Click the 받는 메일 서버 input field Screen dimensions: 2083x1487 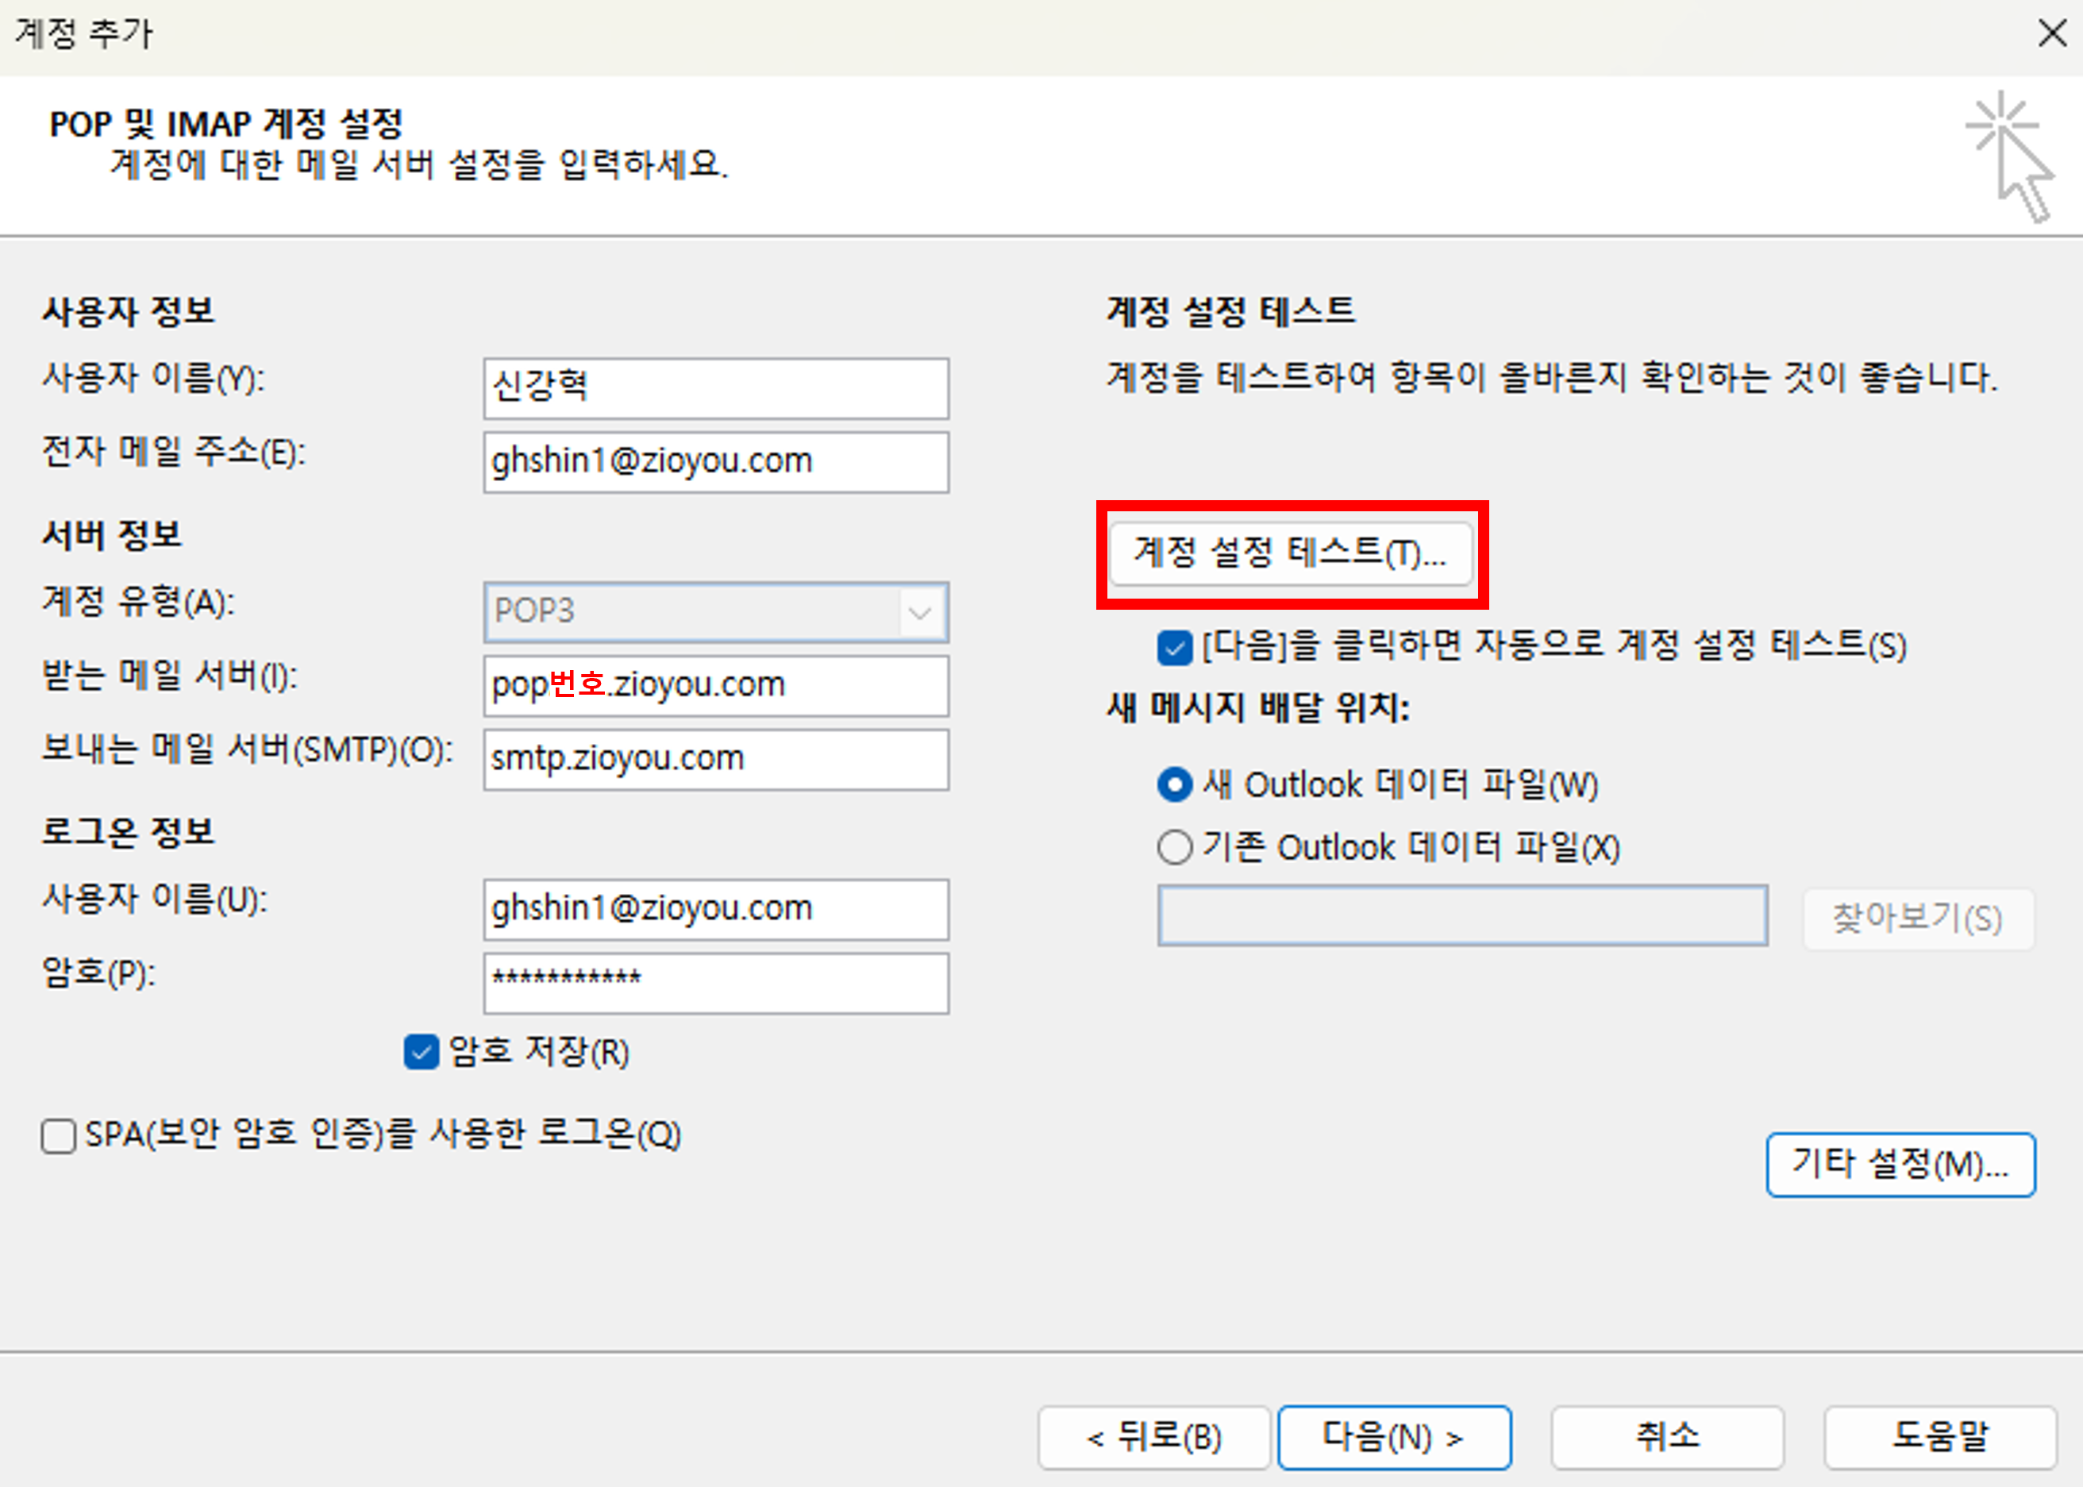point(716,686)
